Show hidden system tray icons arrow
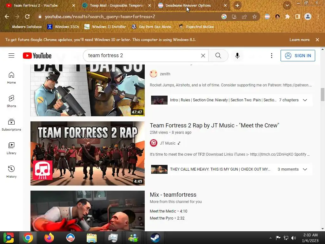325x244 pixels. 270,238
